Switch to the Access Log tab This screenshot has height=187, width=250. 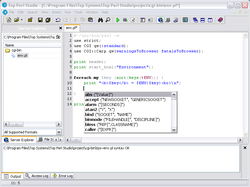point(37,176)
